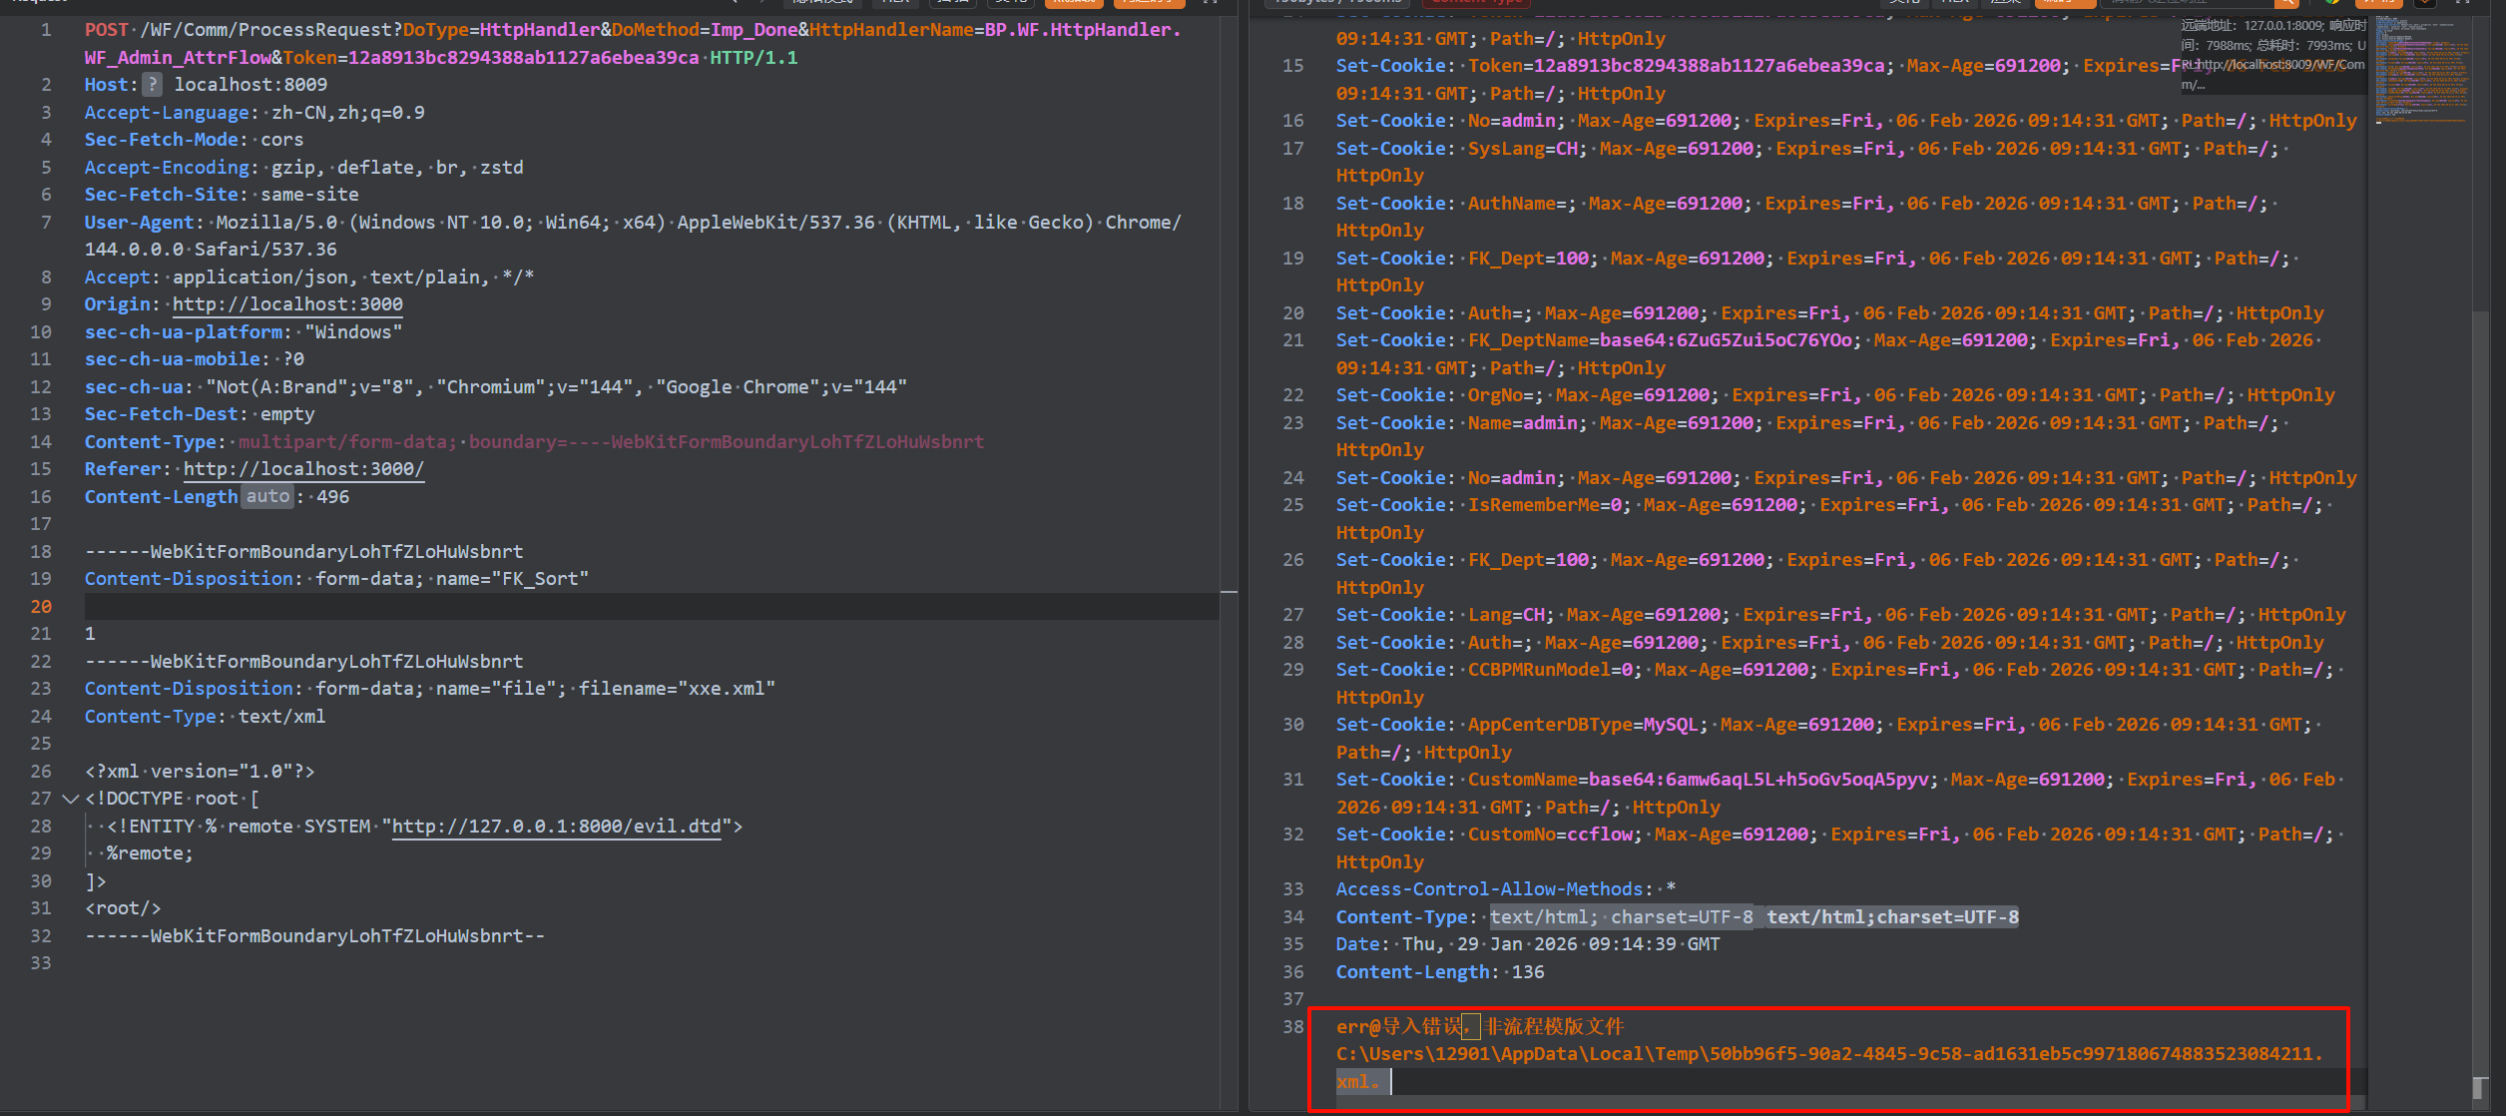This screenshot has height=1116, width=2506.
Task: Click line number 38 in response gutter
Action: tap(1292, 1026)
